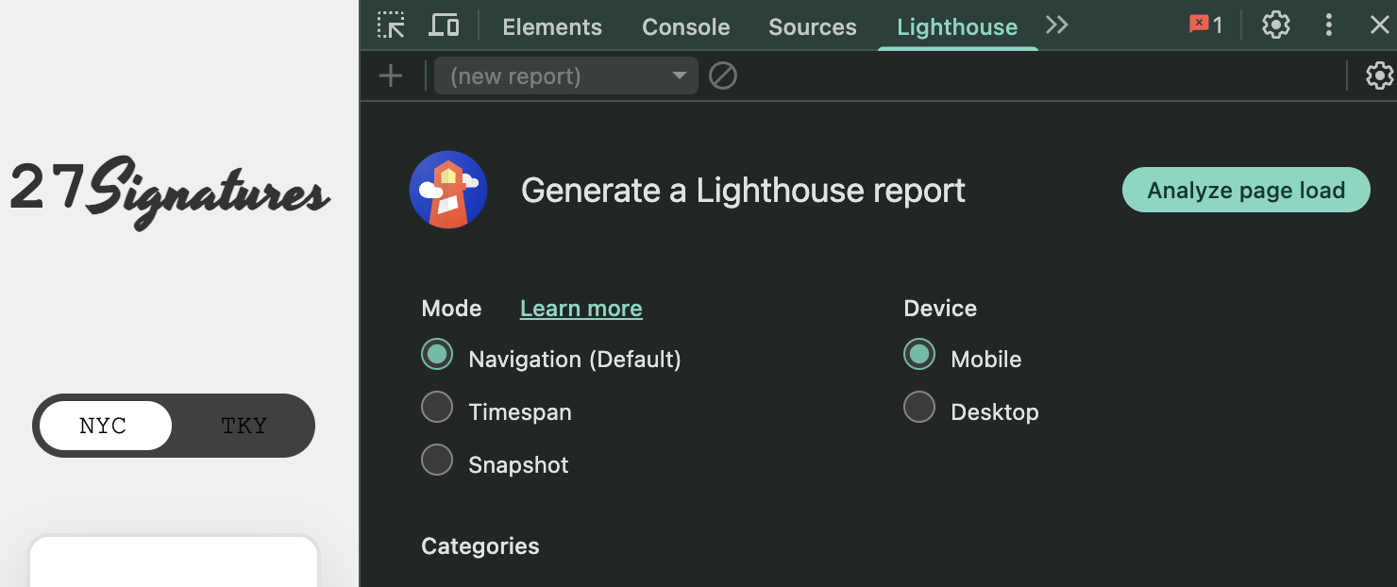Open the (new report) dropdown
1397x587 pixels.
(566, 75)
